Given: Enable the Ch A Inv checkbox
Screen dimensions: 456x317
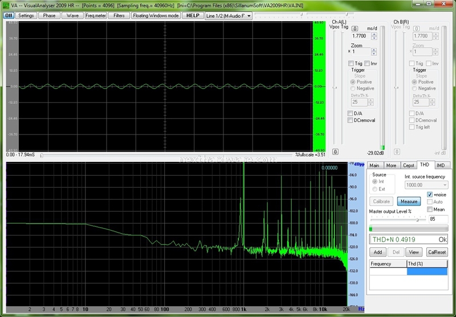Looking at the screenshot, I should point(367,63).
